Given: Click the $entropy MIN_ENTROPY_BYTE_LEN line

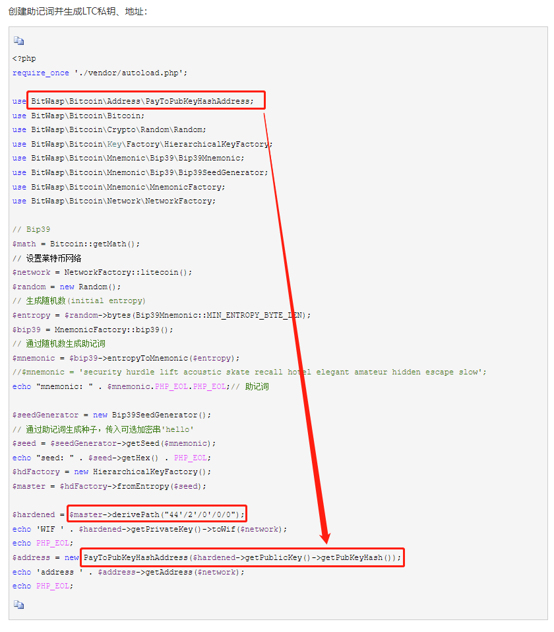Looking at the screenshot, I should tap(162, 315).
